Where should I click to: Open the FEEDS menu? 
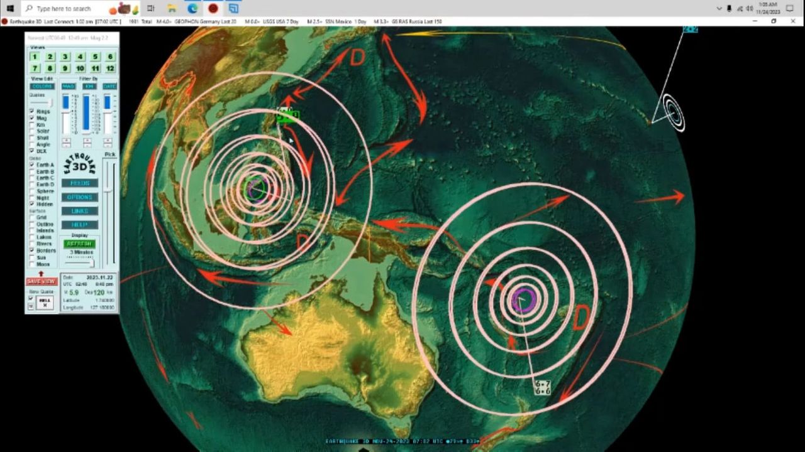tap(79, 183)
